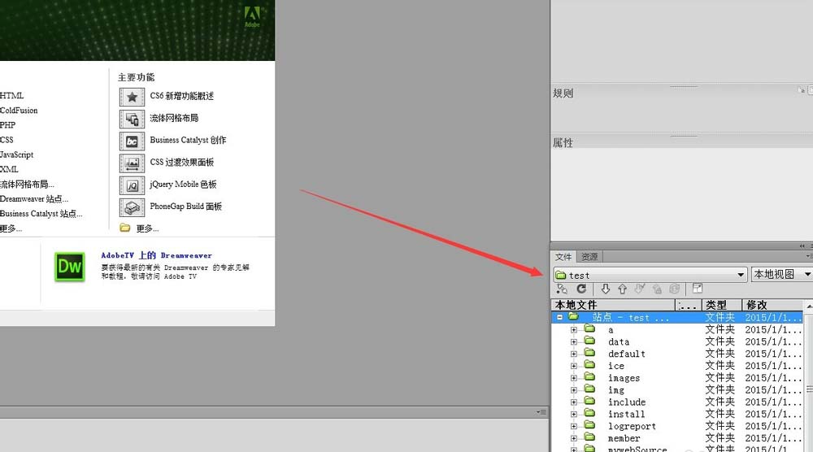Refresh the Files panel list
The width and height of the screenshot is (813, 452).
point(581,289)
